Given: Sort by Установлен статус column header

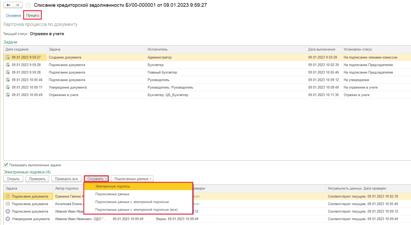Looking at the screenshot, I should click(376, 49).
